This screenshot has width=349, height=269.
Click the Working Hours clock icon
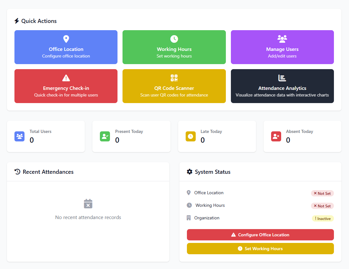(x=174, y=39)
